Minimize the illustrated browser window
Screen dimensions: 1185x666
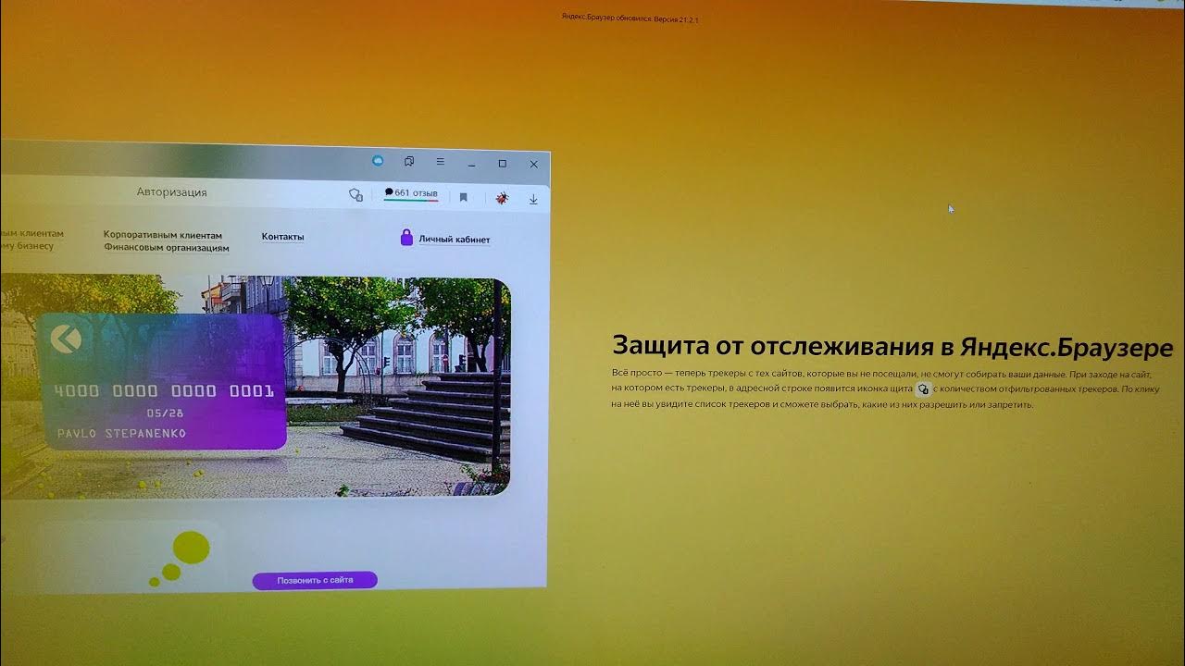472,164
